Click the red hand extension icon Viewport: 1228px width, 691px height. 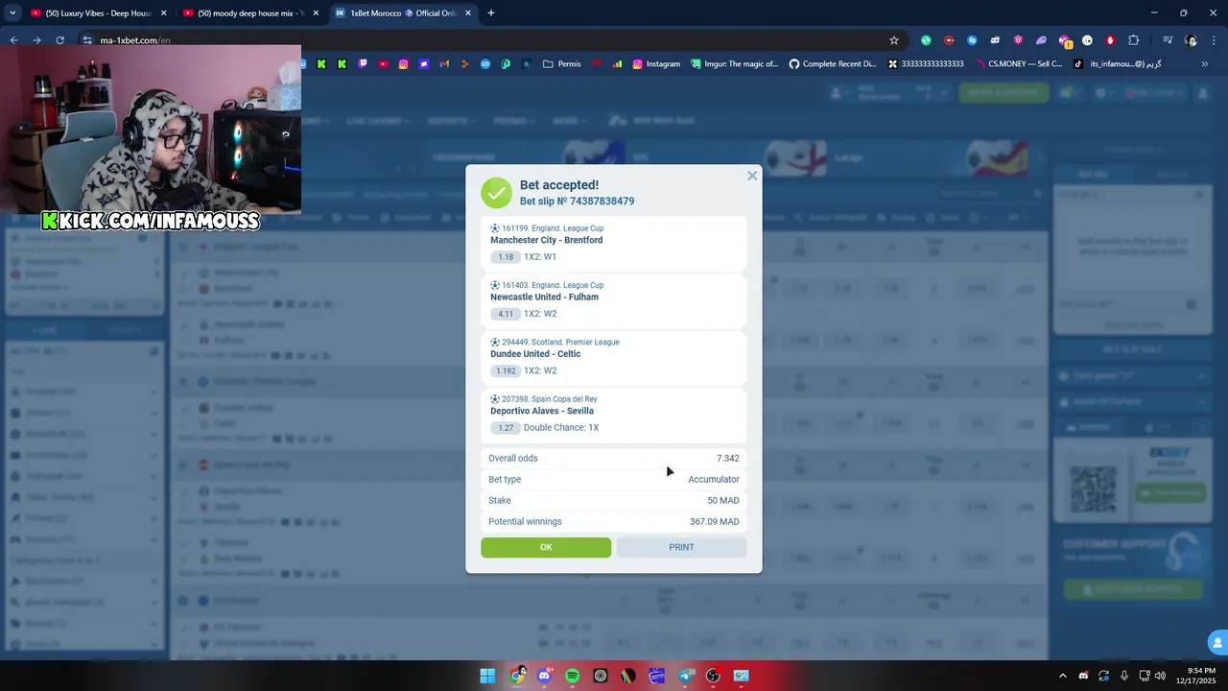click(1111, 40)
